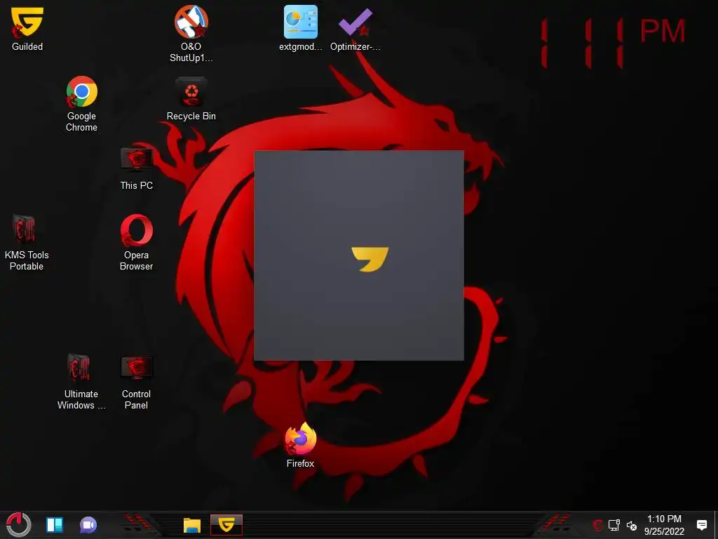Launch Opera Browser from desktop
718x539 pixels.
click(x=137, y=242)
